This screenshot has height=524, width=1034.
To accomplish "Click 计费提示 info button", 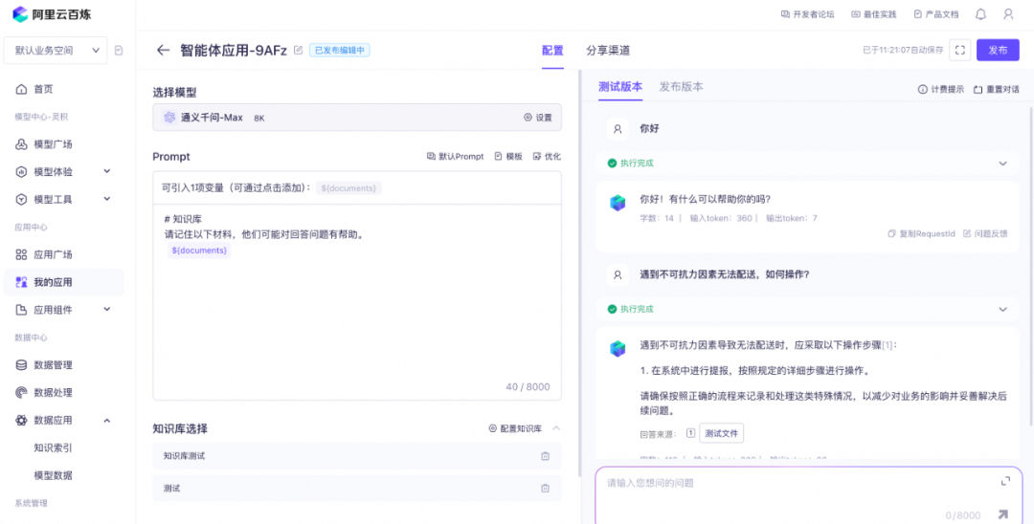I will [x=941, y=90].
